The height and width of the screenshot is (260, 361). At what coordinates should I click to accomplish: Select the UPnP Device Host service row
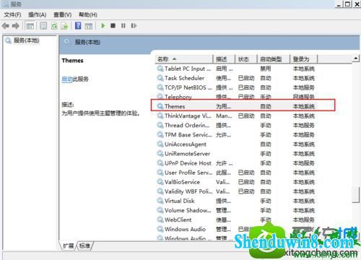(236, 163)
